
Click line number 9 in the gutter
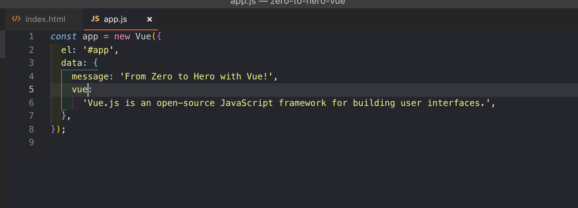31,142
